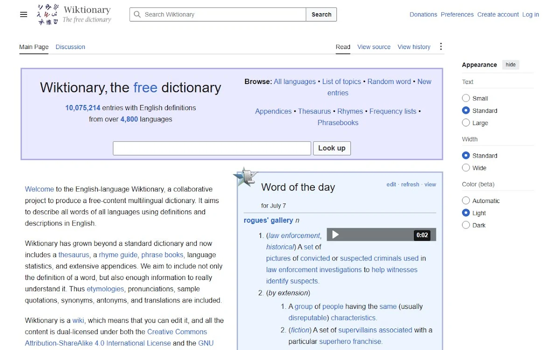
Task: Click the disreputable link
Action: (308, 318)
